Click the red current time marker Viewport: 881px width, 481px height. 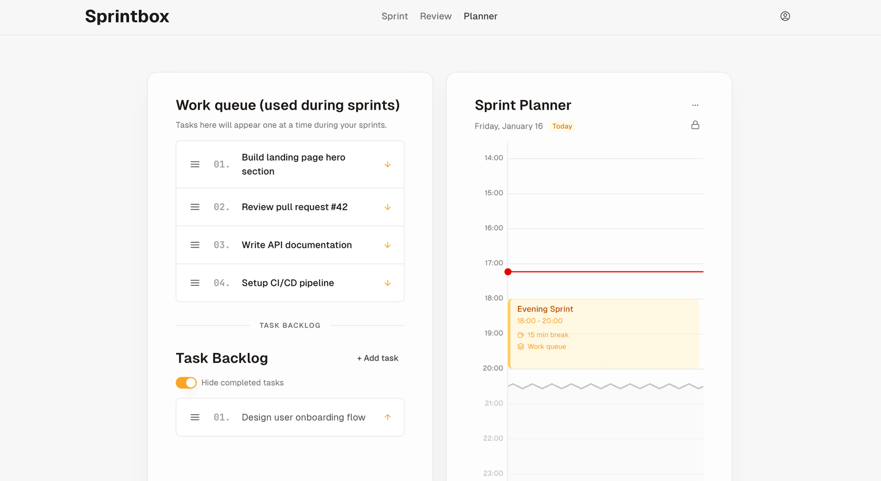point(508,271)
